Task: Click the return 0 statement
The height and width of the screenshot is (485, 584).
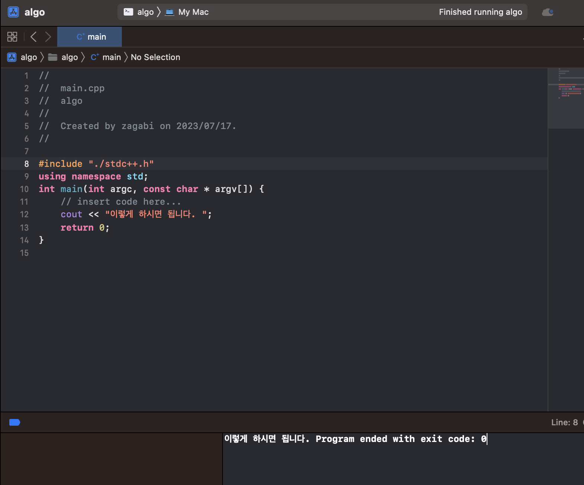Action: click(x=85, y=228)
